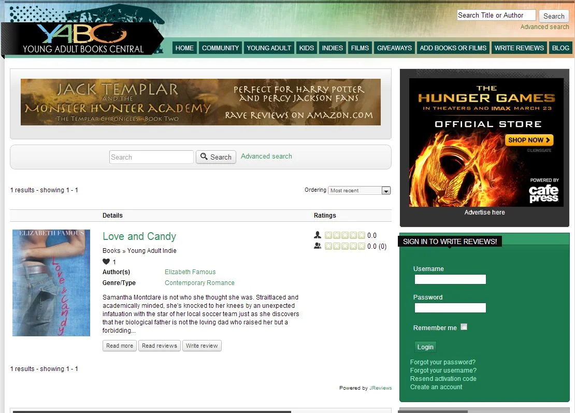Open the FILMS menu item

point(360,48)
